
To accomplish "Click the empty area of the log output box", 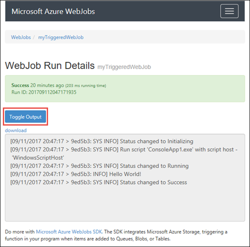I will tap(125, 203).
